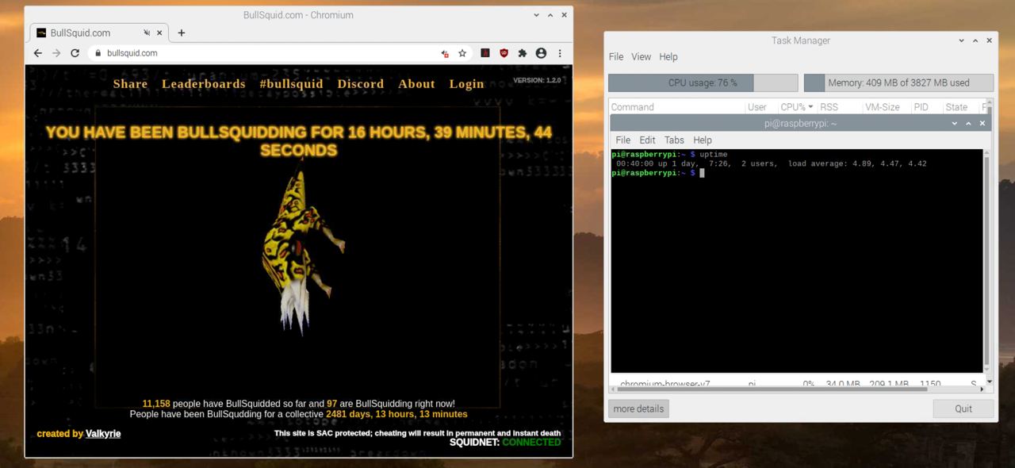Click the CPU usage 76% bar
Viewport: 1015px width, 468px height.
coord(703,82)
